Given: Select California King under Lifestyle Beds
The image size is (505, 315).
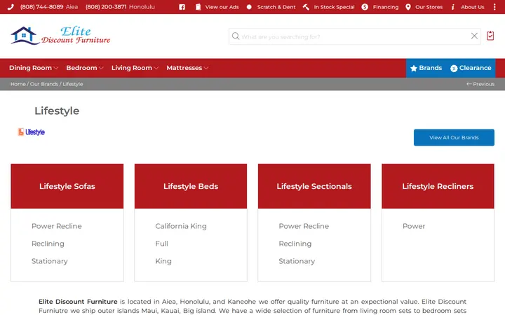Looking at the screenshot, I should [181, 226].
